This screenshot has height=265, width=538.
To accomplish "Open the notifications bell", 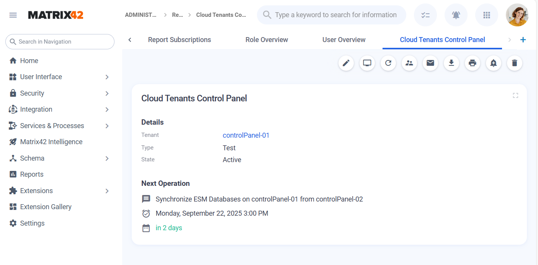I will 456,15.
